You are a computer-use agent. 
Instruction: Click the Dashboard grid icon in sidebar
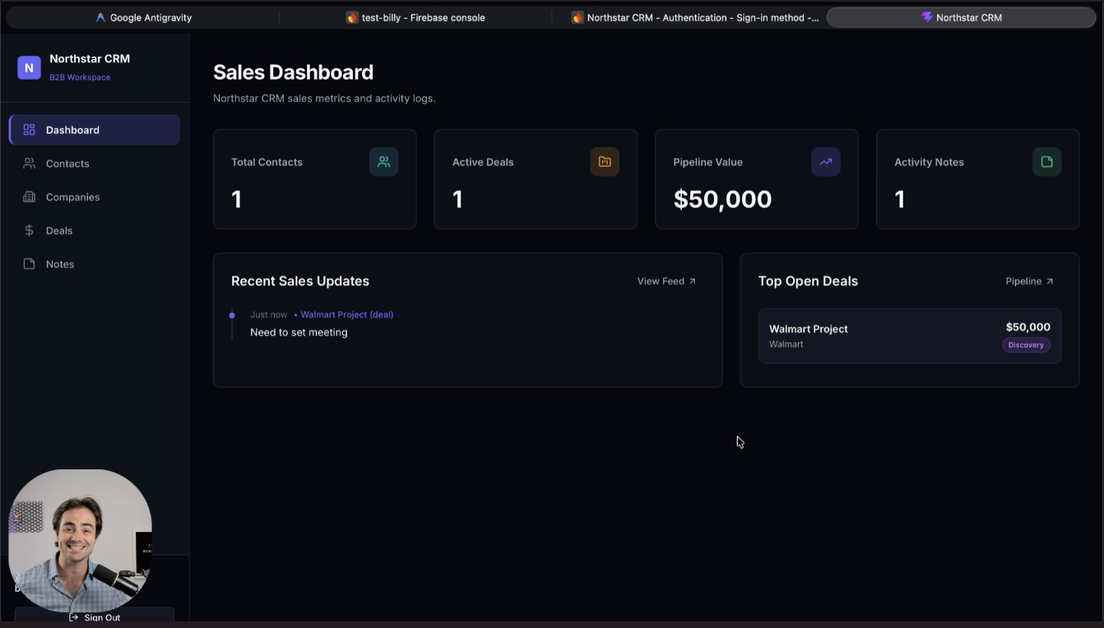[x=29, y=130]
